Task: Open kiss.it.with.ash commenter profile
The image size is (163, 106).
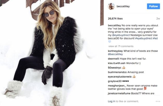Action: coord(117,63)
